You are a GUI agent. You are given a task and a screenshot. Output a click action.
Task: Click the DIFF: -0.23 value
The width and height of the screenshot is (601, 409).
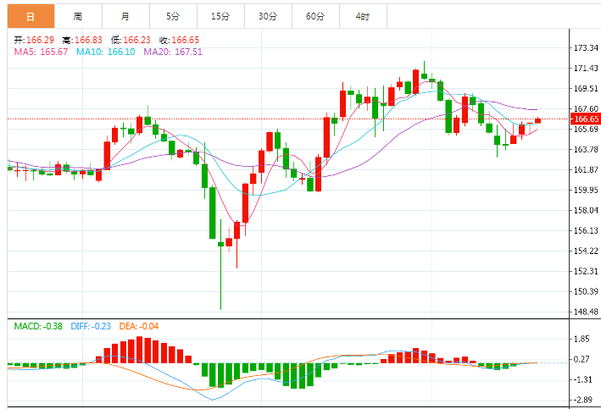click(x=91, y=326)
